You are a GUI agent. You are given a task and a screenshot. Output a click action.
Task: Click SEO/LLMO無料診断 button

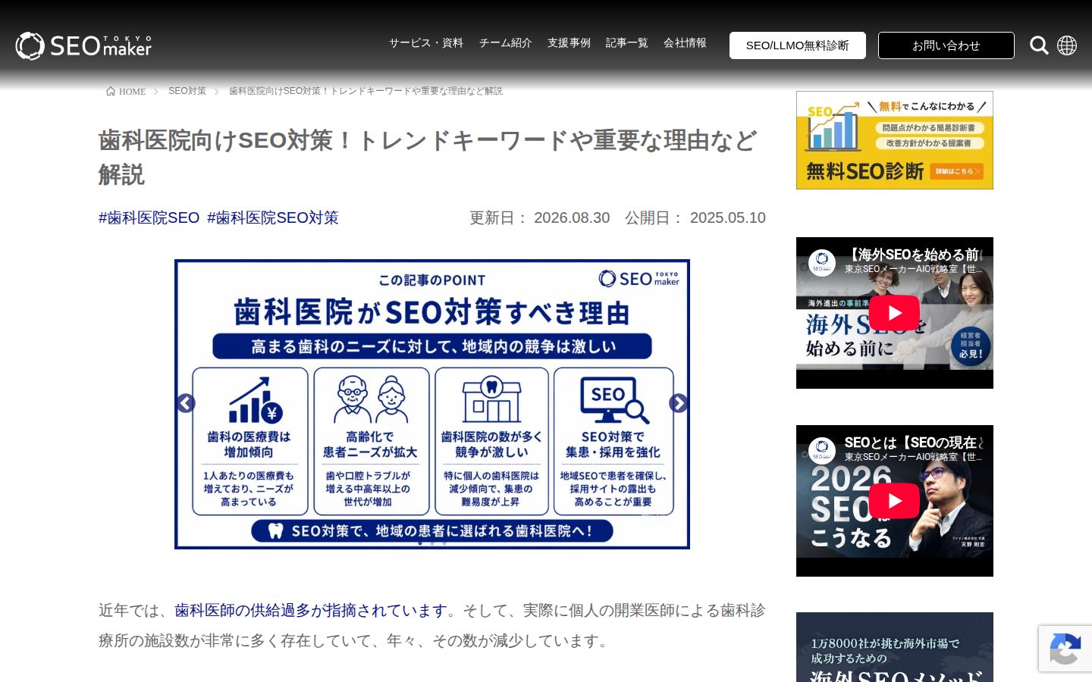(x=798, y=45)
